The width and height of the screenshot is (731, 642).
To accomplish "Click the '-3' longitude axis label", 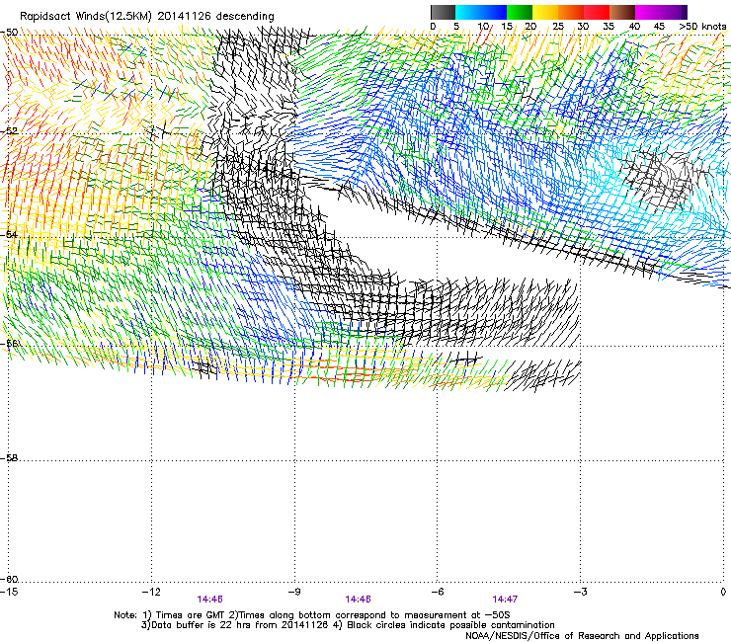I will [x=581, y=592].
